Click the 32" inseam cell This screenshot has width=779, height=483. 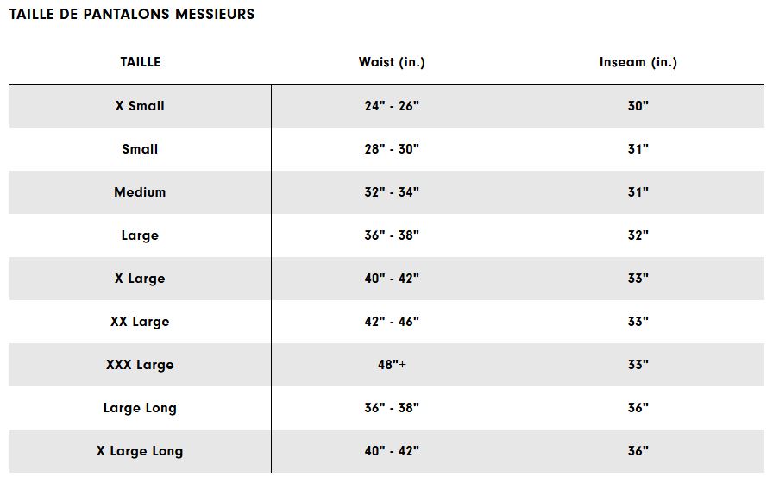point(638,235)
